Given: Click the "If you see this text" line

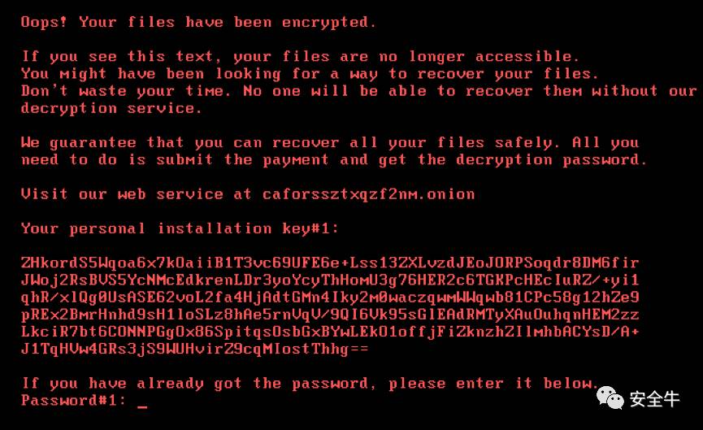Looking at the screenshot, I should pos(301,56).
